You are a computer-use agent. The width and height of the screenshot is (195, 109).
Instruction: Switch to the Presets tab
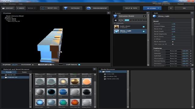[9, 72]
